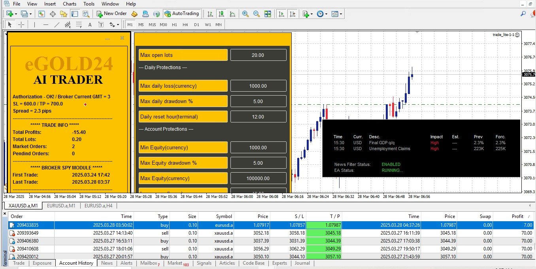Image resolution: width=536 pixels, height=269 pixels.
Task: Expand the Indicators dropdown arrow
Action: [311, 14]
